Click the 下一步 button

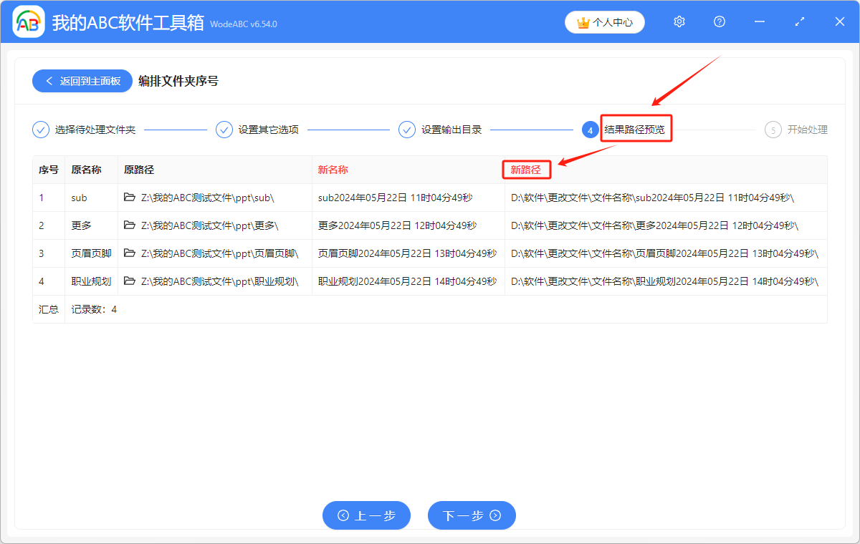472,515
